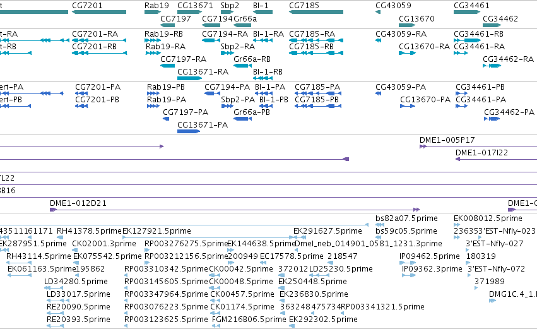Open the CG7197-PA protein label
The width and height of the screenshot is (537, 329).
186,112
